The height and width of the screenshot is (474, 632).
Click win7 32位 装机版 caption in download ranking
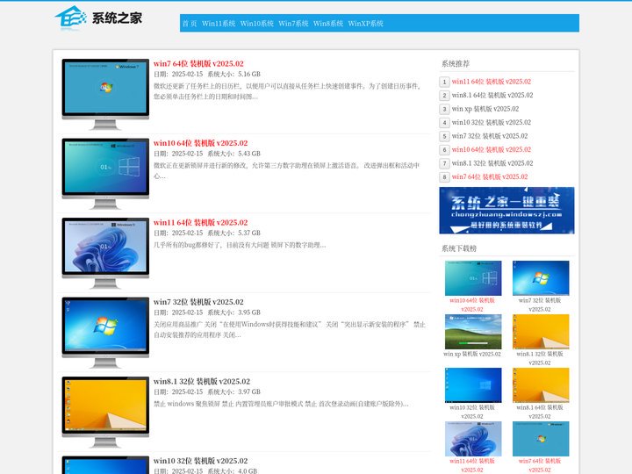pos(540,305)
